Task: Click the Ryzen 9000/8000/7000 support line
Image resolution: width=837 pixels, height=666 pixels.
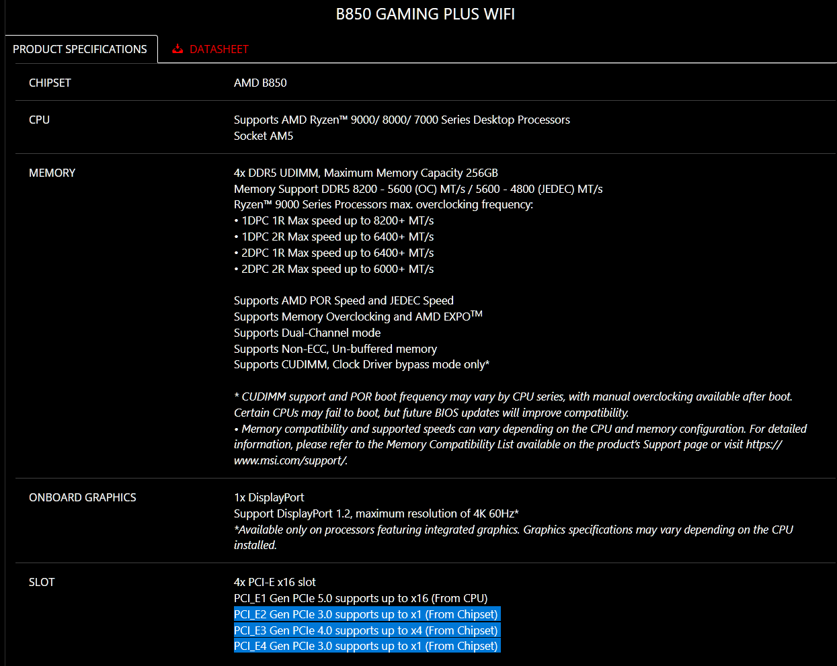Action: coord(402,120)
